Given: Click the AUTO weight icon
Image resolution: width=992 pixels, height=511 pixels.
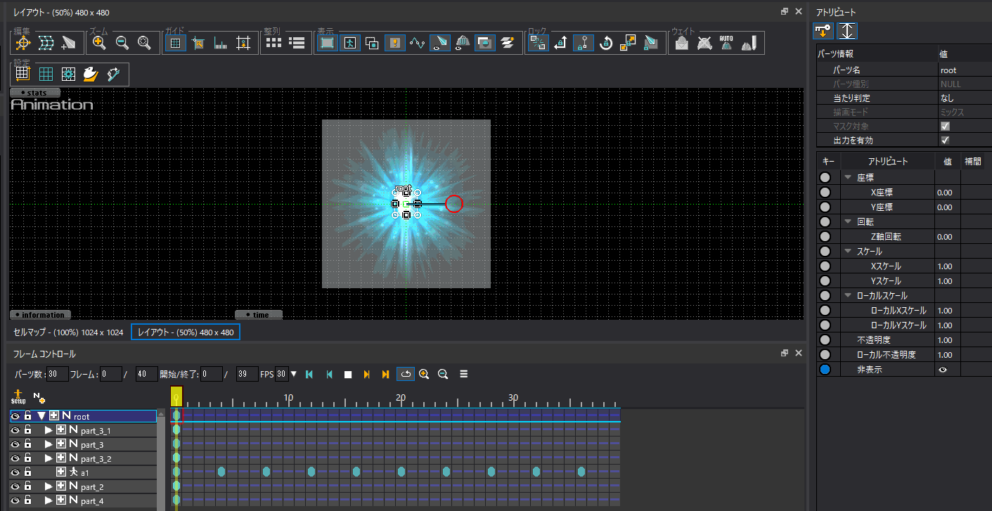Looking at the screenshot, I should pos(726,43).
